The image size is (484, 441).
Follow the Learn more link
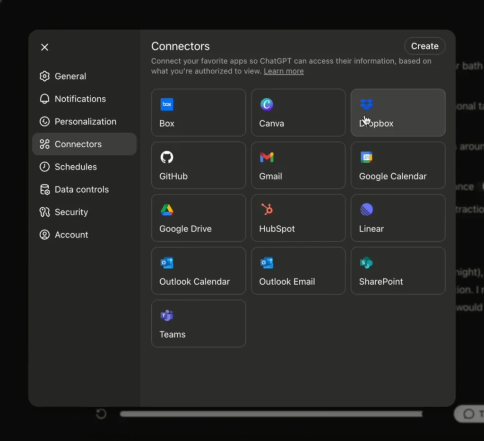click(x=284, y=71)
